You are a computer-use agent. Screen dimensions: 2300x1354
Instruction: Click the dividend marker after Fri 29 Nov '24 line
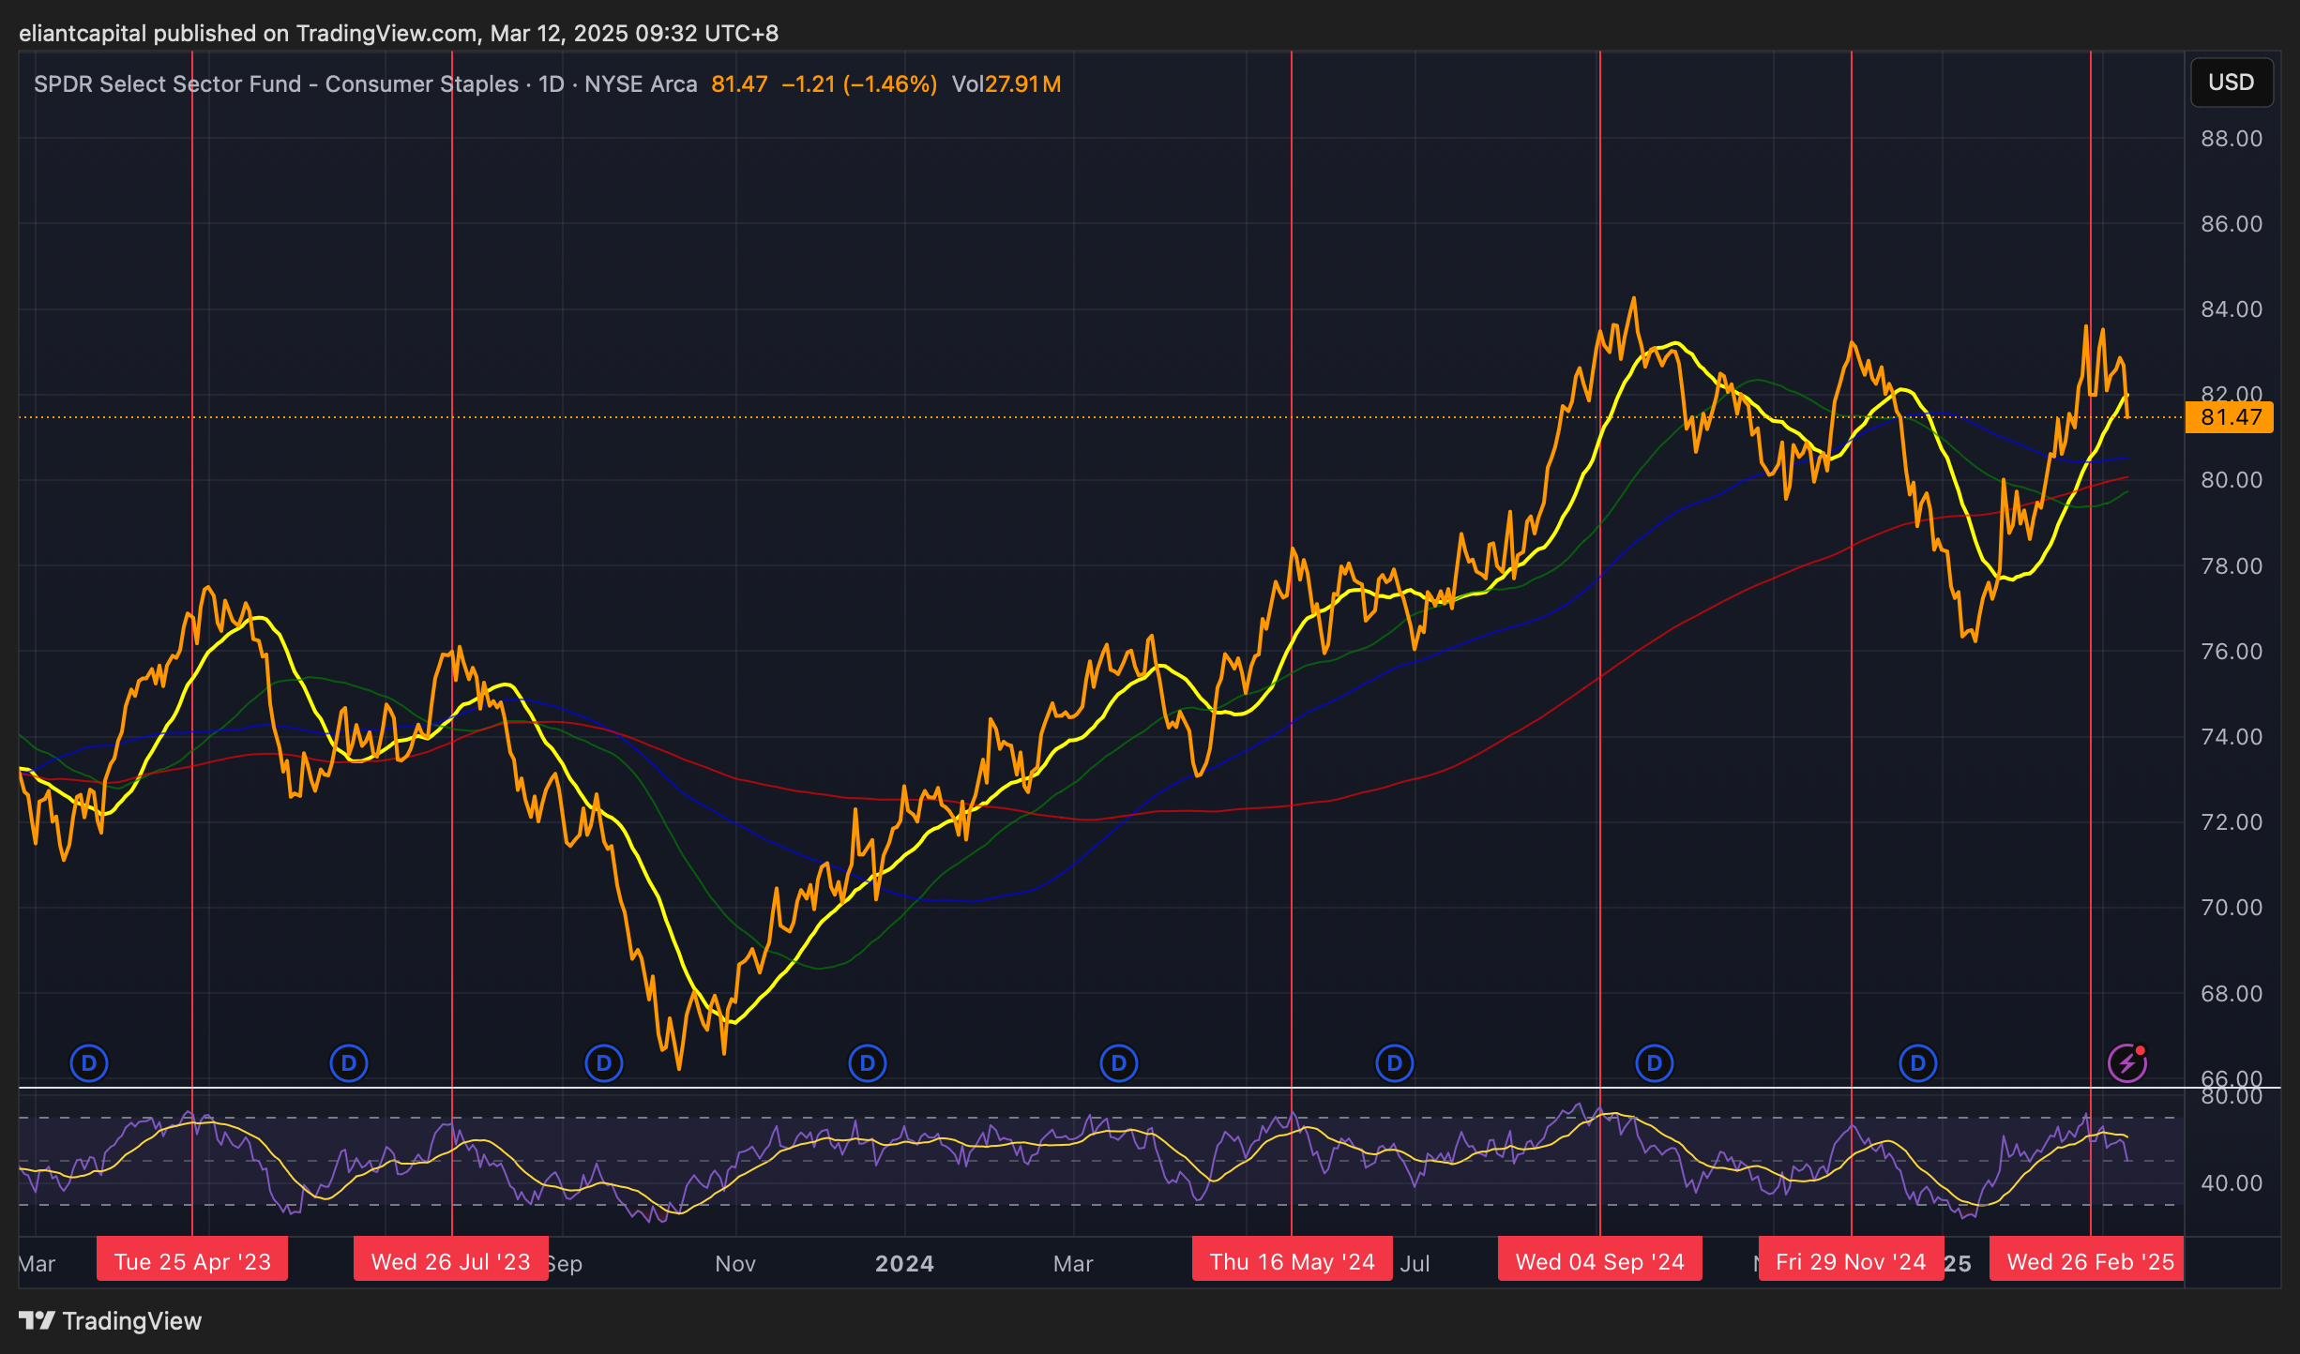coord(1917,1063)
